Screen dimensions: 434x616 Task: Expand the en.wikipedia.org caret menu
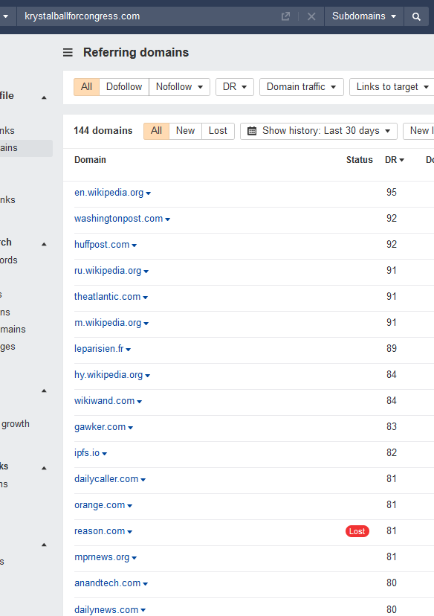[149, 193]
